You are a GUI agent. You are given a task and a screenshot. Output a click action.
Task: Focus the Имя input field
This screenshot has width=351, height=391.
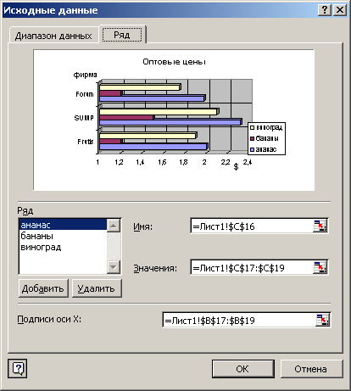pos(252,226)
